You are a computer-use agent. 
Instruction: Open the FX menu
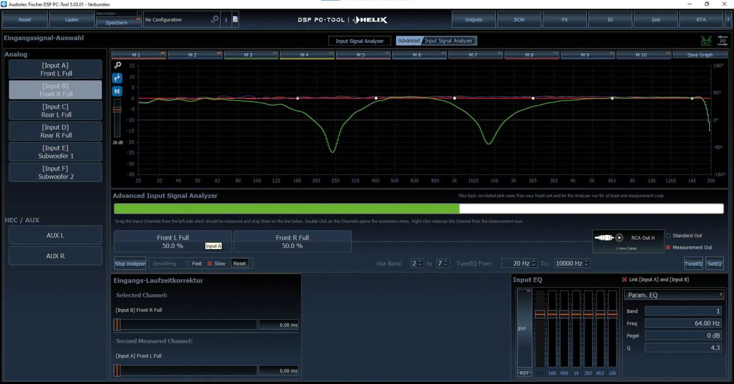(565, 20)
